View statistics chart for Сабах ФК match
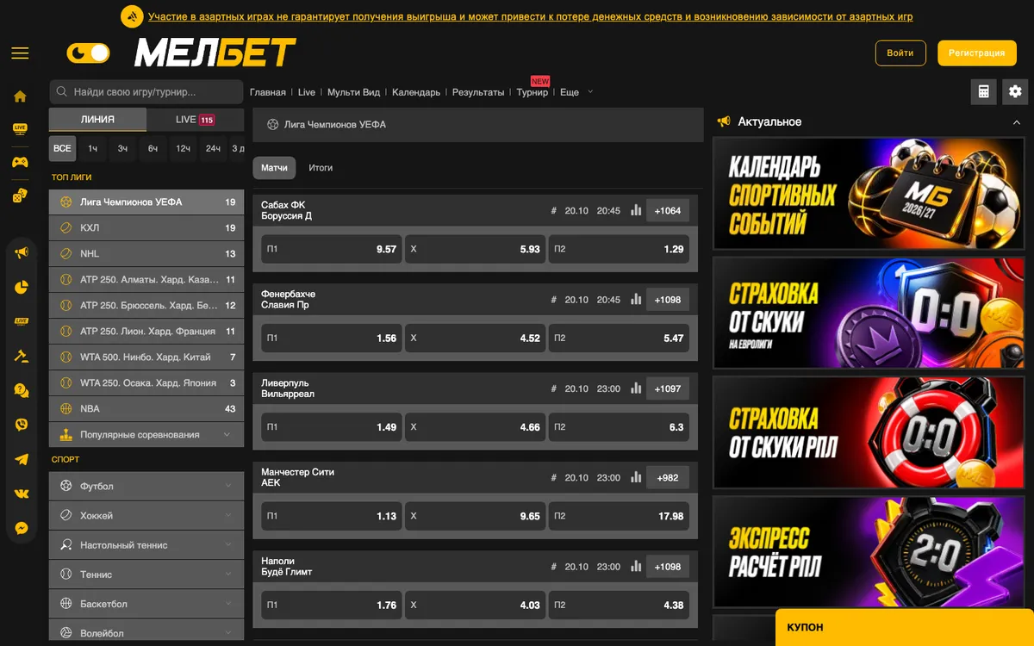This screenshot has height=646, width=1034. (x=636, y=210)
